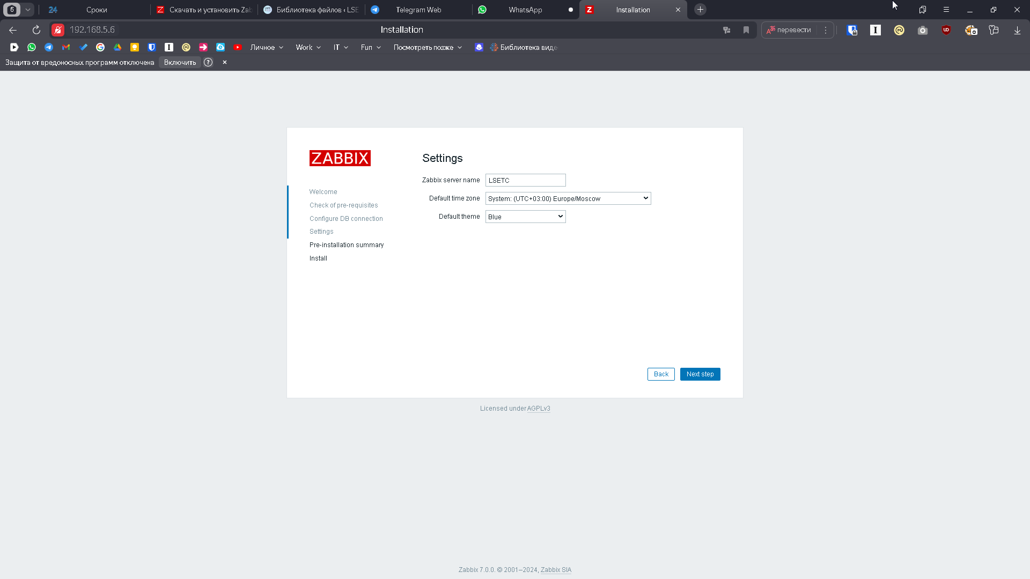Click the Zabbix server name input field
1030x579 pixels.
(526, 180)
